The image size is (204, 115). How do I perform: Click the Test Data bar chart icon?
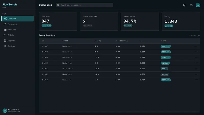click(x=5, y=30)
